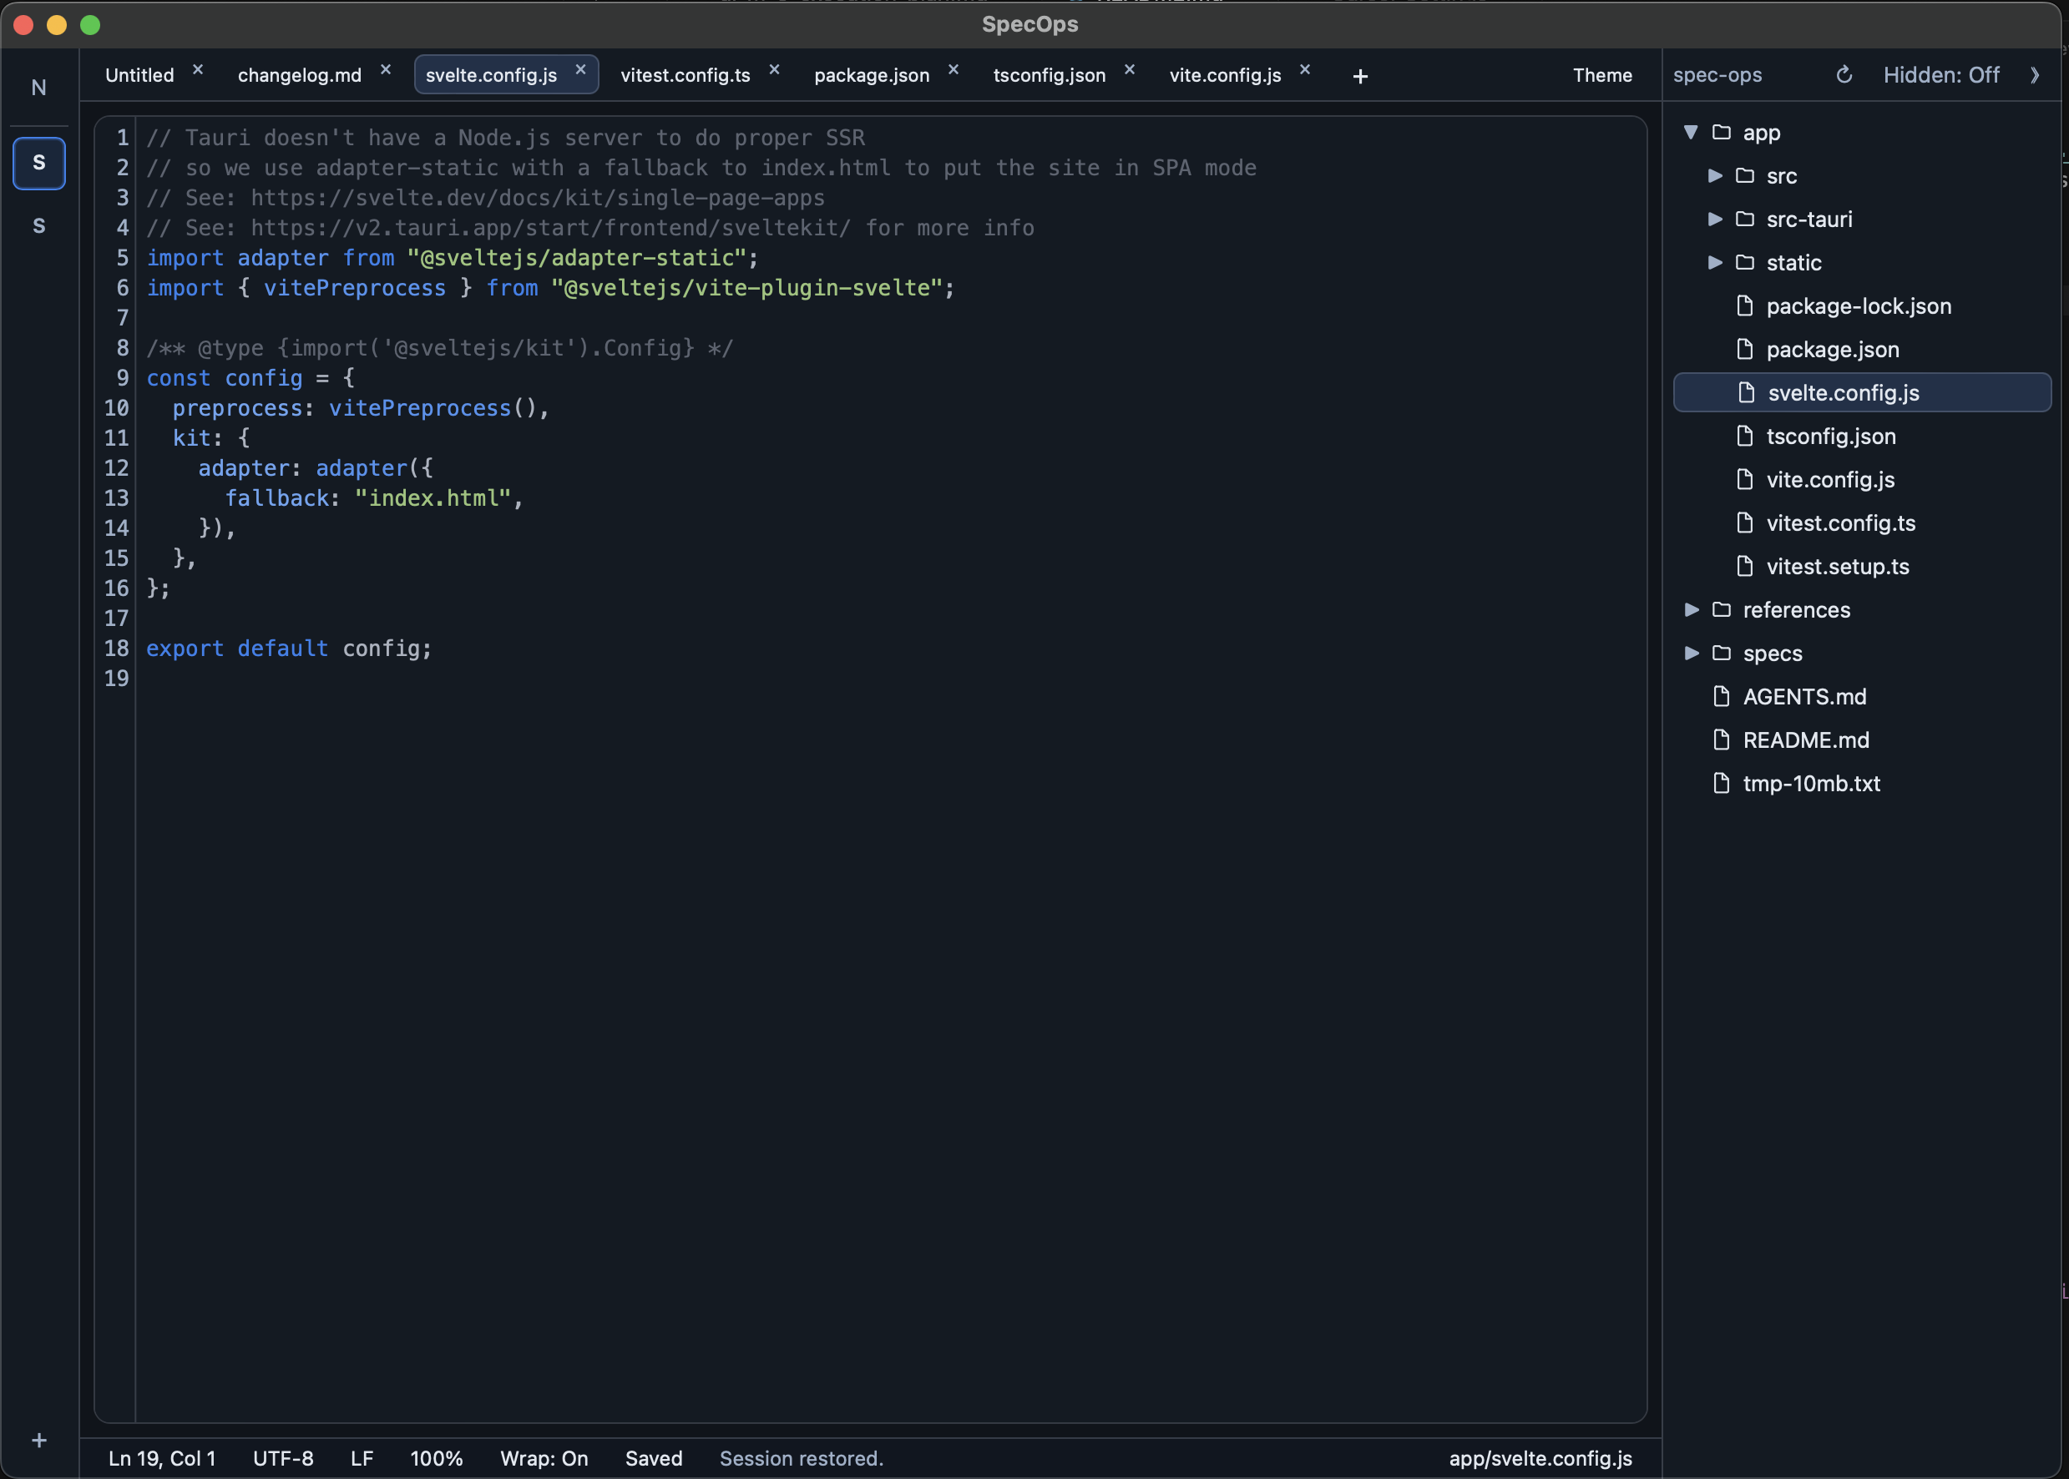Open package-lock.json in file tree
The width and height of the screenshot is (2069, 1479).
1862,306
